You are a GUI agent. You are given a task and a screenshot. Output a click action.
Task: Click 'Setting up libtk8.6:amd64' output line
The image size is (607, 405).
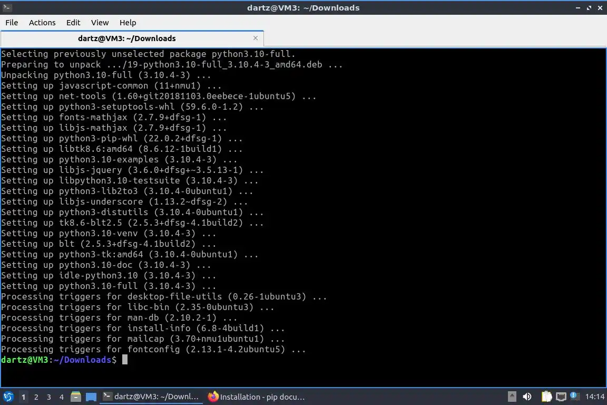pos(122,149)
